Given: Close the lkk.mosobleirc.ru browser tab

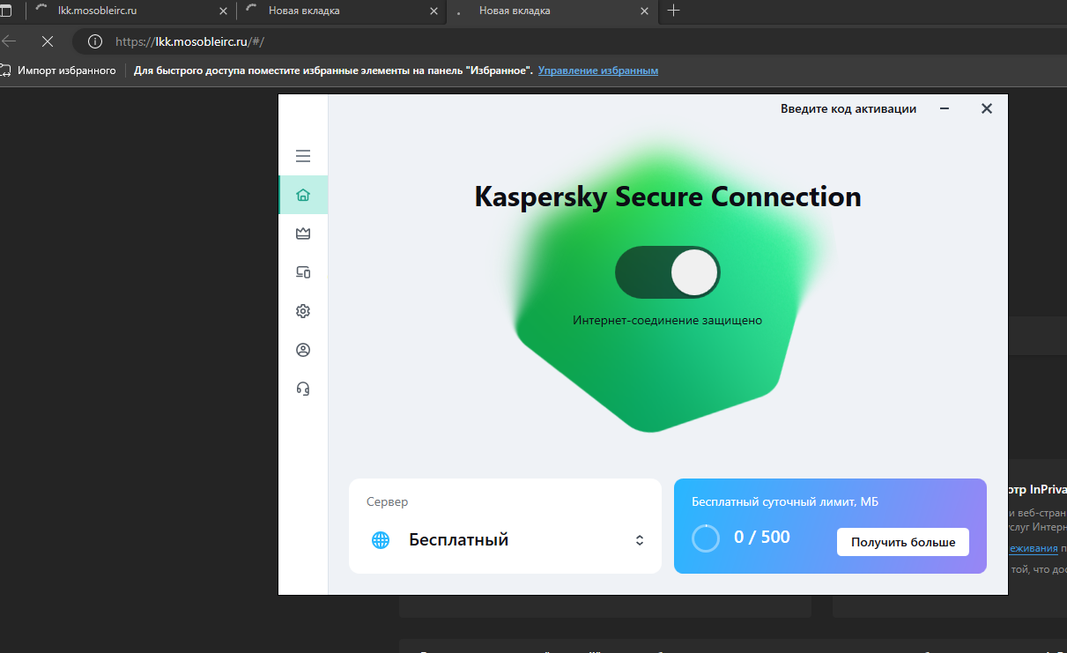Looking at the screenshot, I should pos(223,11).
